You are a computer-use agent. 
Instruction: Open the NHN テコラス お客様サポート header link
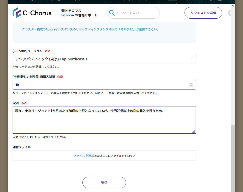(x=79, y=13)
